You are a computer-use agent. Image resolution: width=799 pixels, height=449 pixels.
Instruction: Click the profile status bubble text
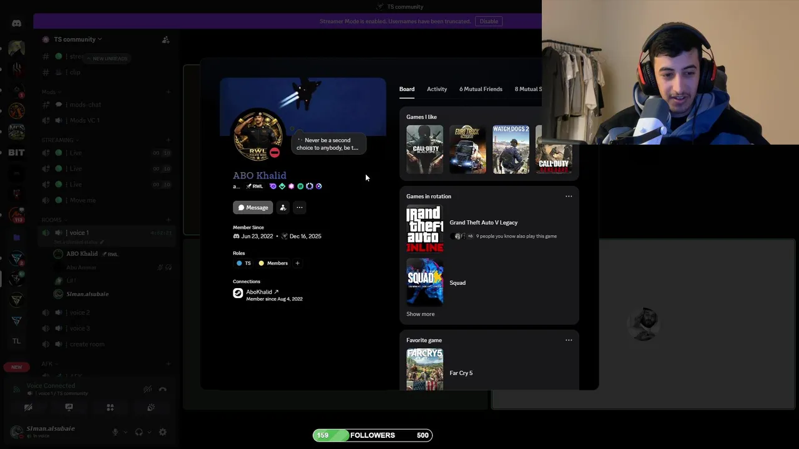pyautogui.click(x=327, y=144)
